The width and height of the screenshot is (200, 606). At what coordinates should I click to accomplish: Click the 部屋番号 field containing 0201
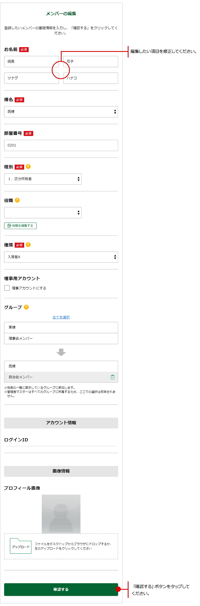click(x=61, y=145)
